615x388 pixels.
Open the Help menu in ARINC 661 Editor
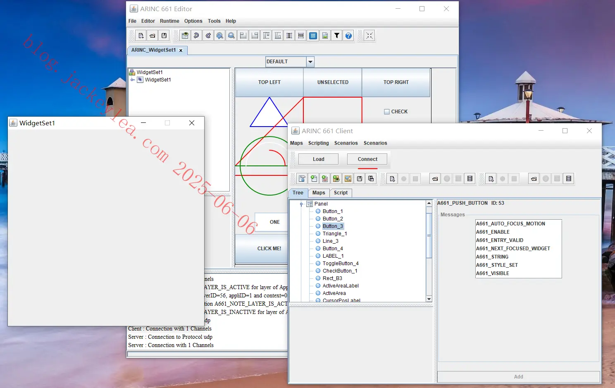pyautogui.click(x=231, y=21)
